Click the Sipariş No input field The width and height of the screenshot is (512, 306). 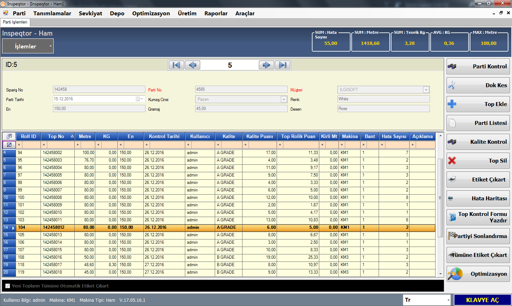(99, 89)
